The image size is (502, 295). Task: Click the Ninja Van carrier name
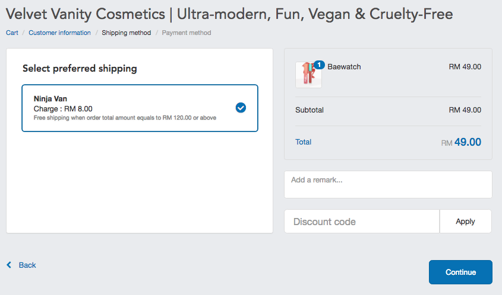pyautogui.click(x=50, y=99)
